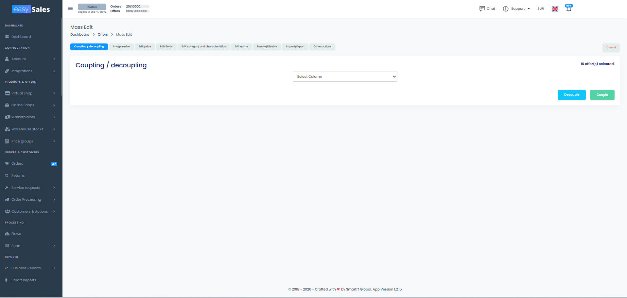Click the Order Processing icon

[7, 200]
